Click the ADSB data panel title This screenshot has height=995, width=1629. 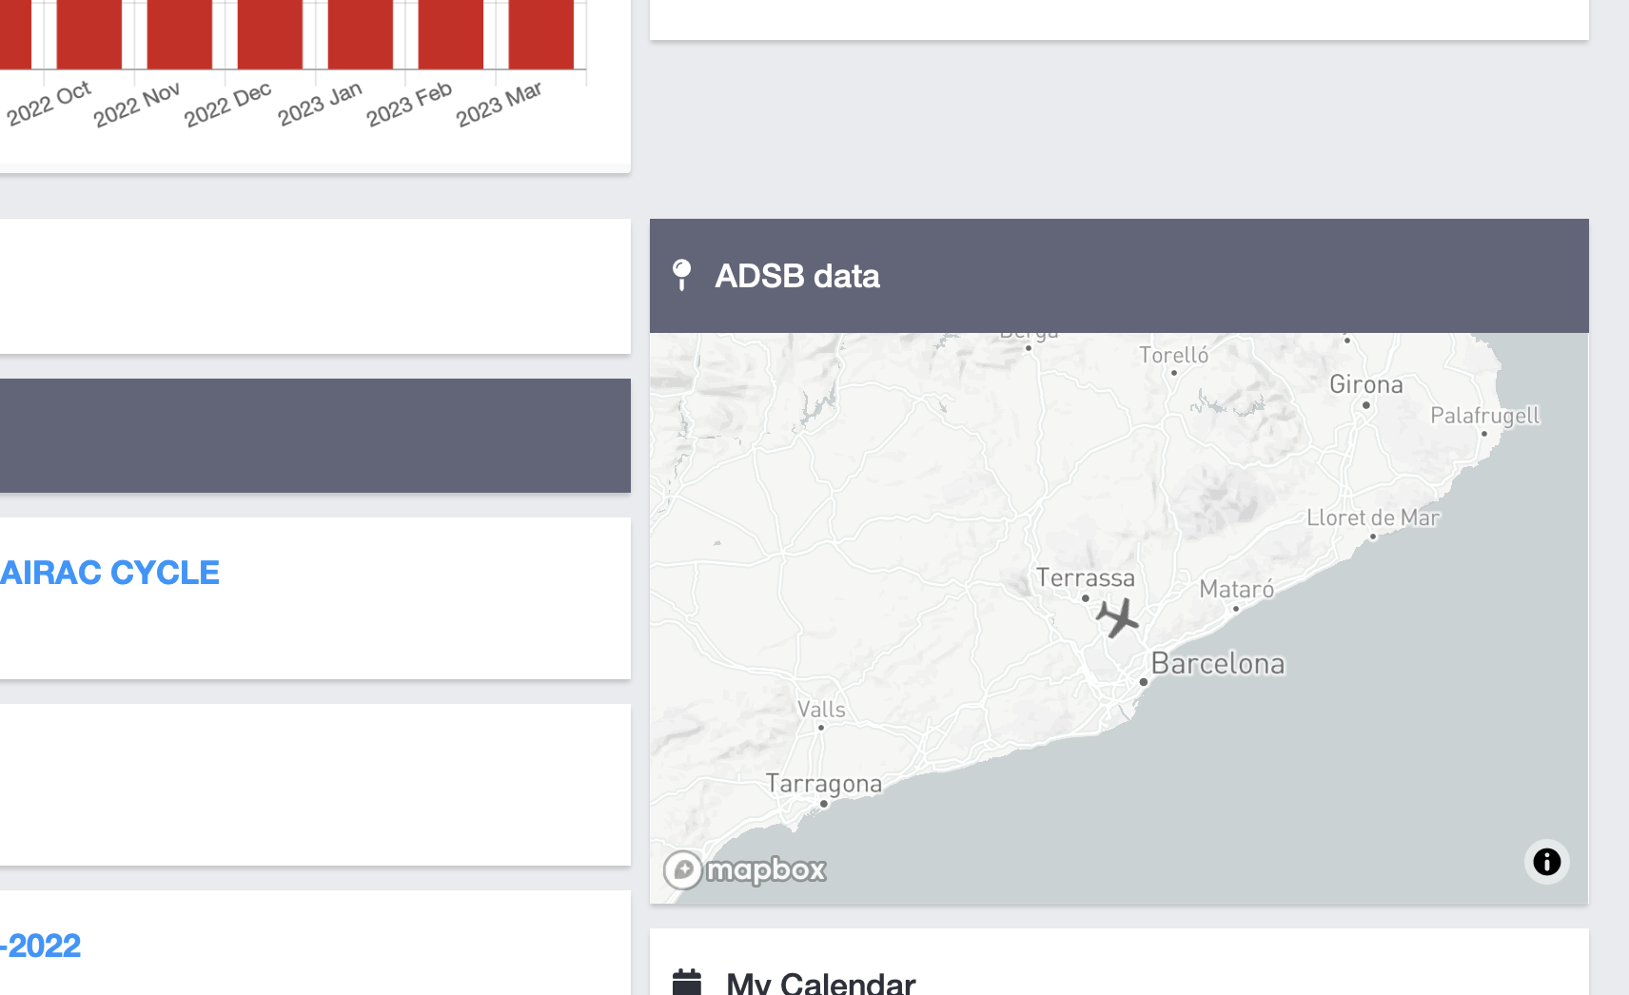[x=797, y=276]
